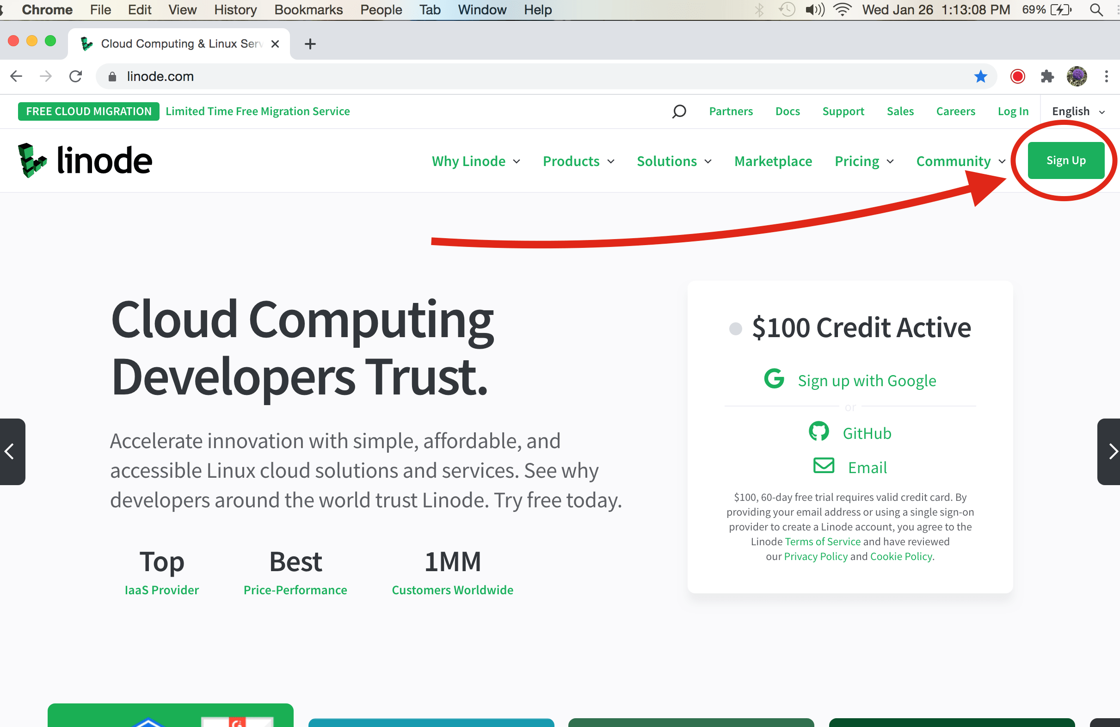This screenshot has width=1120, height=727.
Task: Open the site search magnifier
Action: click(x=679, y=111)
